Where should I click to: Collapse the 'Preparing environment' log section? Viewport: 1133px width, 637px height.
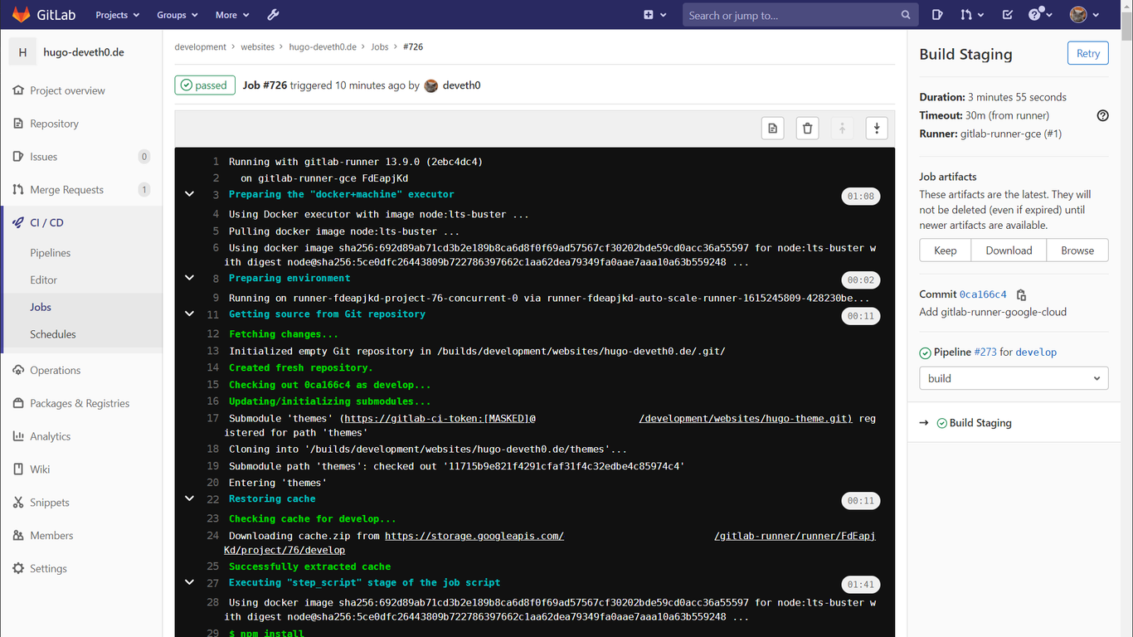click(189, 277)
